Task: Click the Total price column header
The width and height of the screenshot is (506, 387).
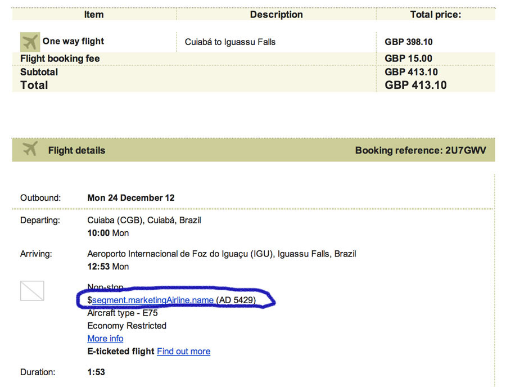Action: (x=436, y=15)
